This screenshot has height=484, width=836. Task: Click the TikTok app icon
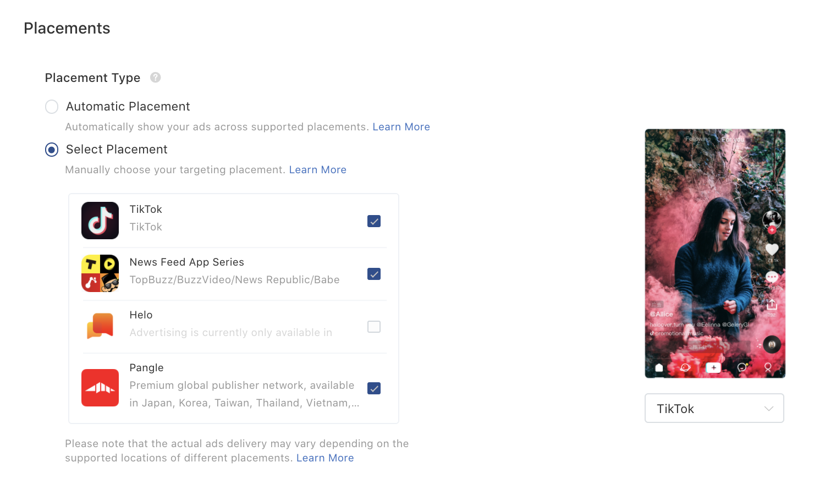tap(100, 221)
